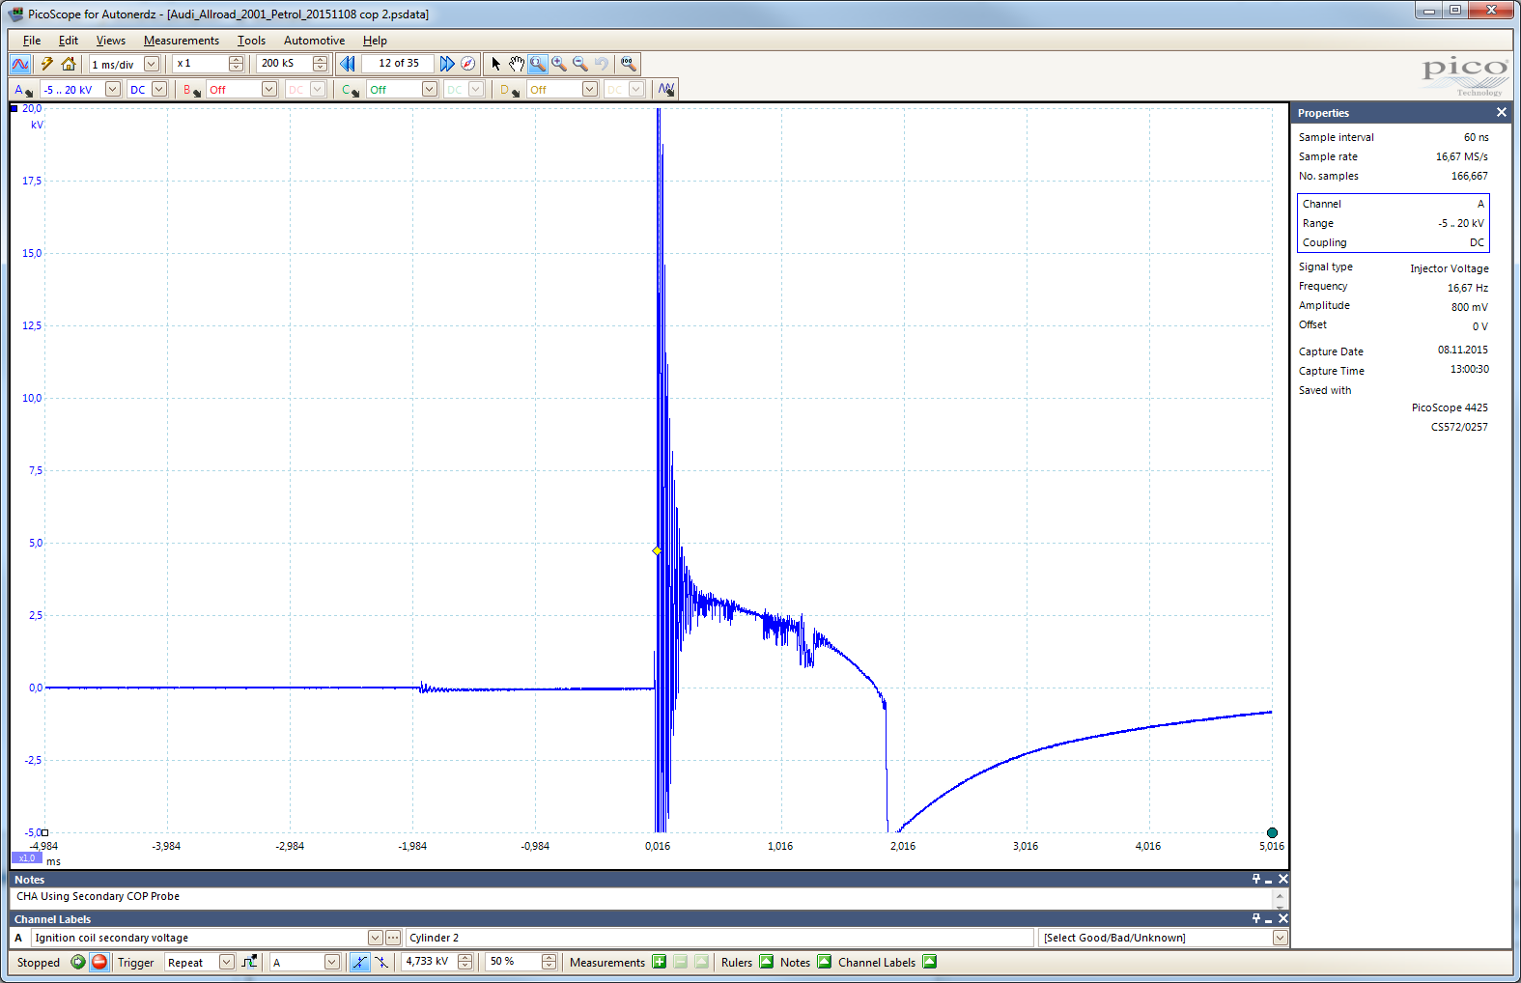Click the buffer counter 12 of 35
The width and height of the screenshot is (1521, 983).
tap(399, 64)
